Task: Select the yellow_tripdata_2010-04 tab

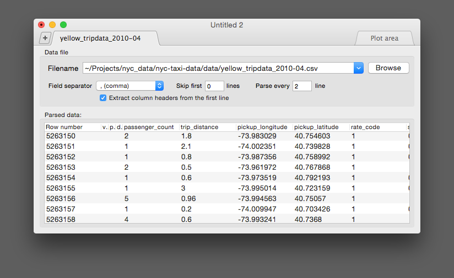Action: click(x=105, y=38)
